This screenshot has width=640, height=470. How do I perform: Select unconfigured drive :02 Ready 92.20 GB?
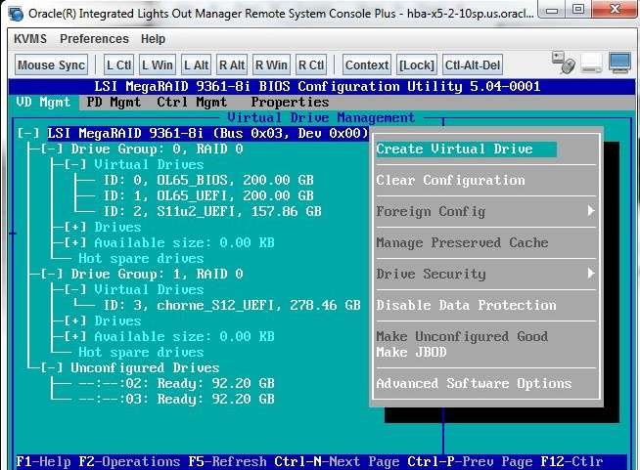click(176, 384)
